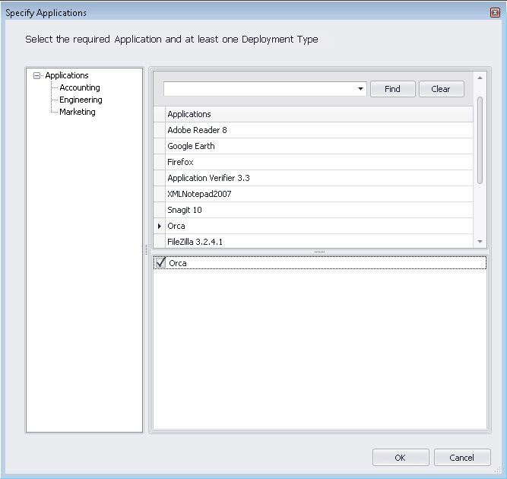Click the list scrollbar up arrow

tap(480, 78)
